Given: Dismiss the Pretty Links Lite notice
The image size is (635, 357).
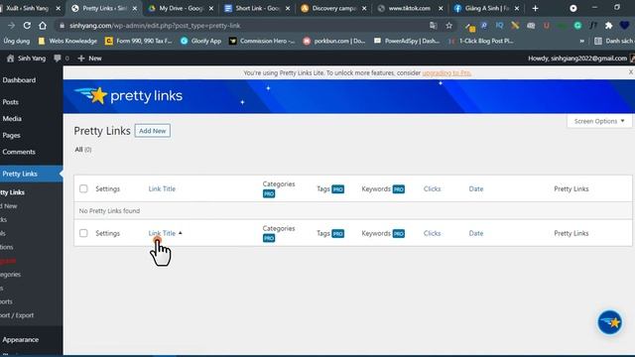Looking at the screenshot, I should (x=631, y=72).
